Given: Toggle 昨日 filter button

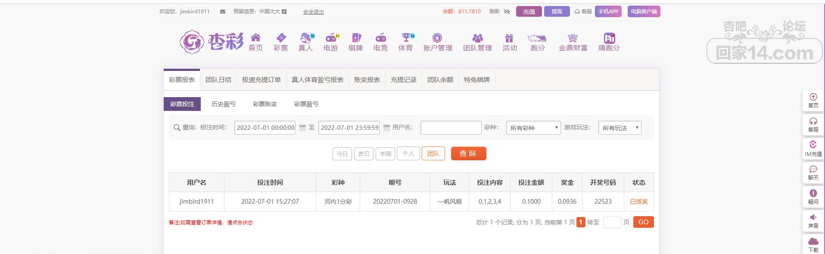Looking at the screenshot, I should (364, 154).
